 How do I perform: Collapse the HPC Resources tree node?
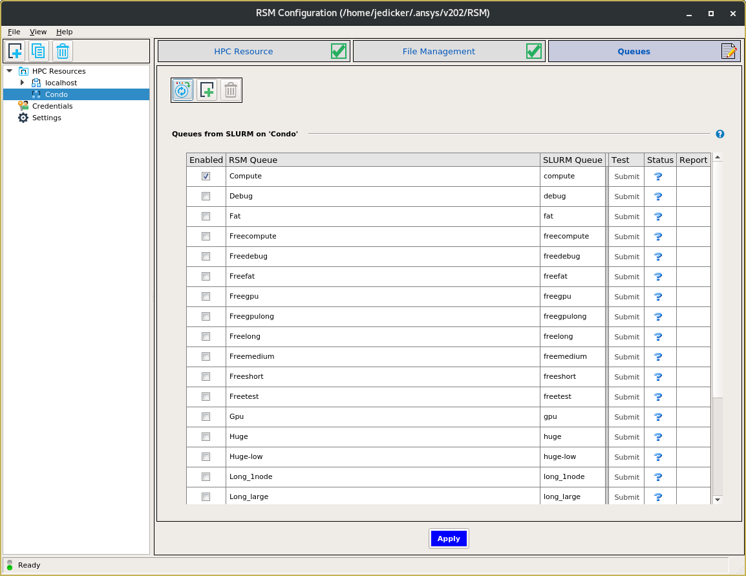pos(10,71)
